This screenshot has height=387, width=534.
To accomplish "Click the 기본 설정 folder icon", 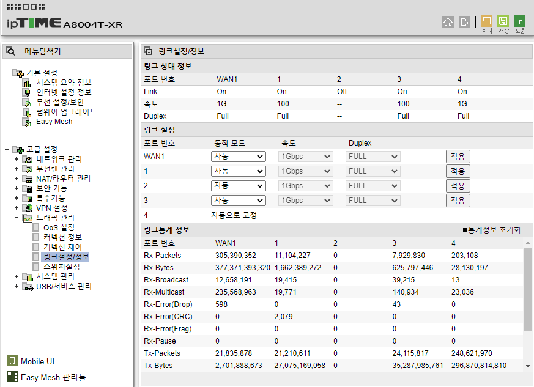I will pos(18,73).
